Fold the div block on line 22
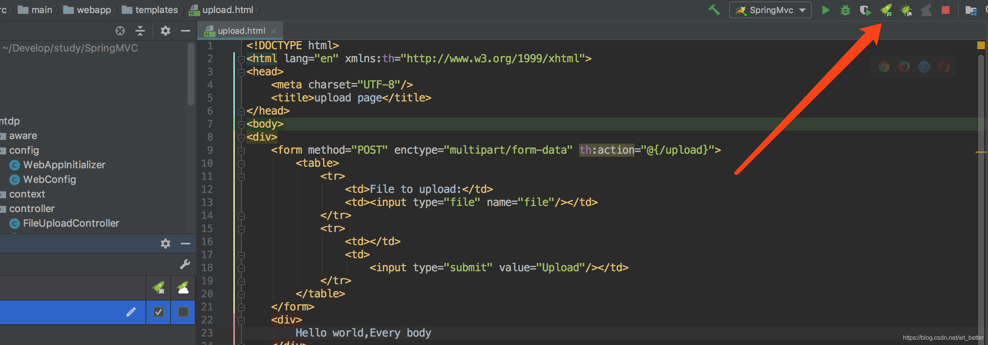This screenshot has width=988, height=345. 241,320
